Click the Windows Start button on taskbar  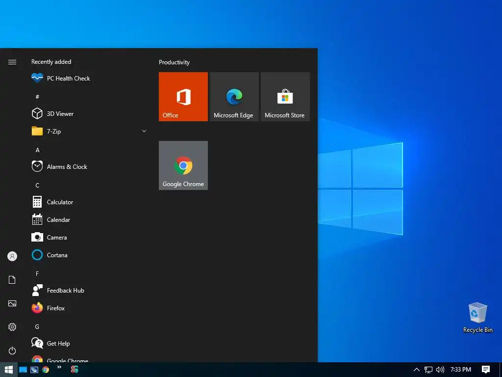pyautogui.click(x=9, y=370)
